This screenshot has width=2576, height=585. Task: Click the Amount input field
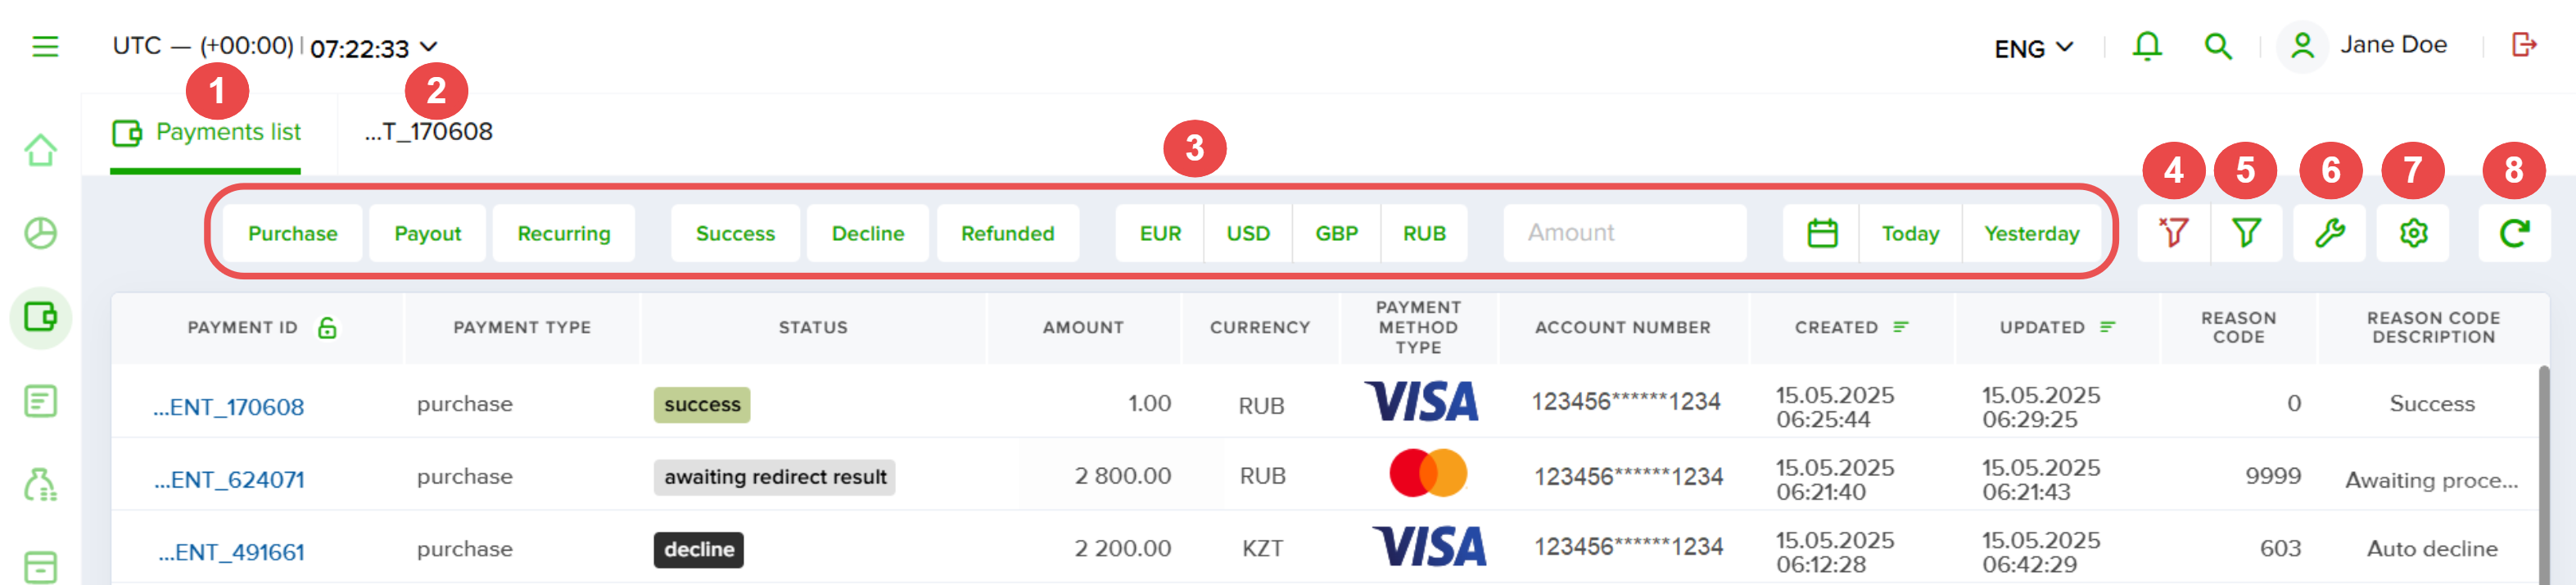coord(1625,233)
